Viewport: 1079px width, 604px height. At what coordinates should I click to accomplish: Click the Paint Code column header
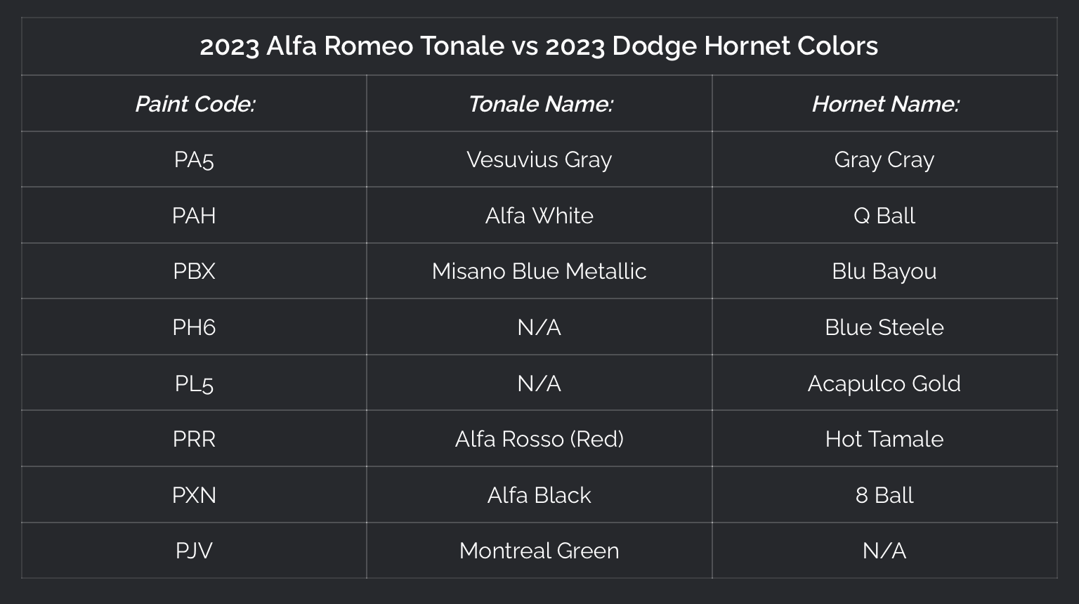pos(195,104)
